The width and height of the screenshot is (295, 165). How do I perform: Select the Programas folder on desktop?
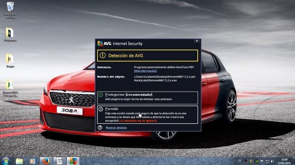[x=10, y=34]
